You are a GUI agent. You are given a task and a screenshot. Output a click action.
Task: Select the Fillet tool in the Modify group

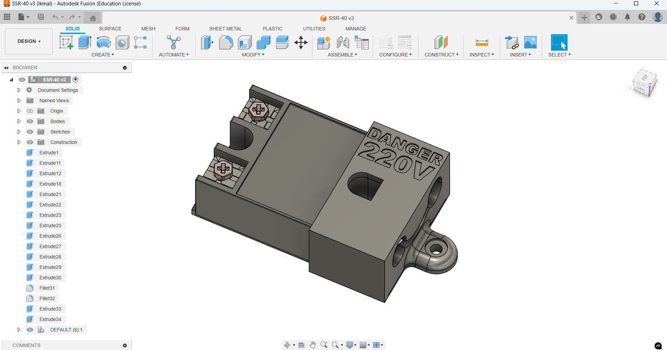226,42
